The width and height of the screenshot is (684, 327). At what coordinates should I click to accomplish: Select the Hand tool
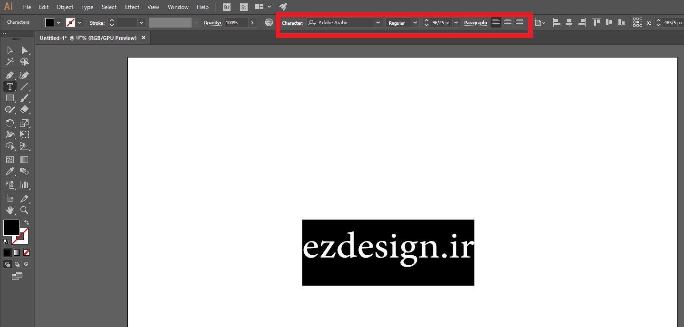[10, 210]
